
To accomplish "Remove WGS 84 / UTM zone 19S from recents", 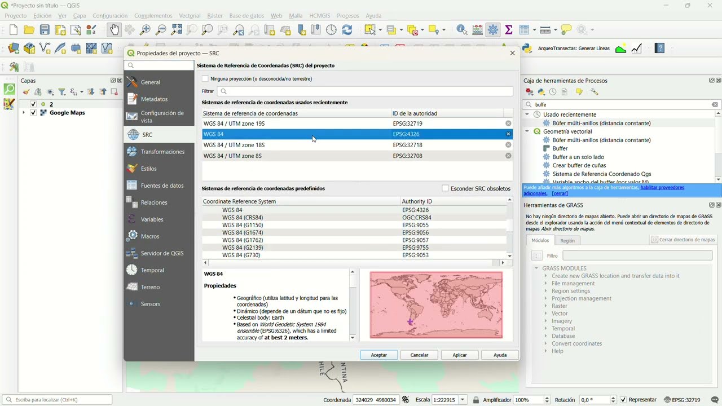I will tap(508, 123).
